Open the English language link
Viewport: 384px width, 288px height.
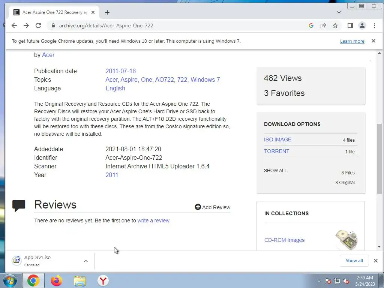[115, 88]
